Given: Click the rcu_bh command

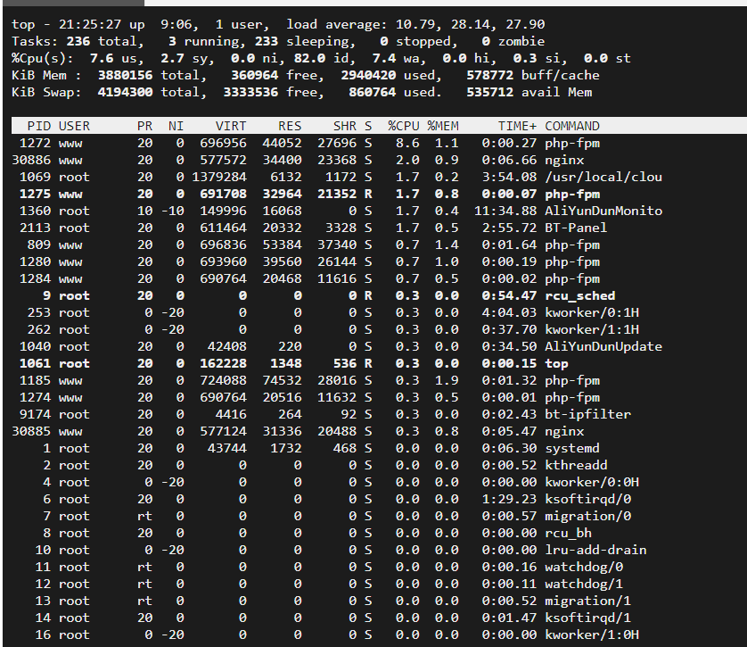Looking at the screenshot, I should 568,533.
